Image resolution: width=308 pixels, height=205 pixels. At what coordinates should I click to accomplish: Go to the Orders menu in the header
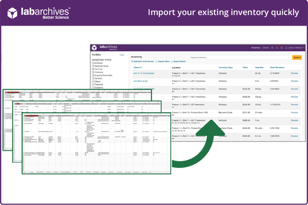(266, 48)
